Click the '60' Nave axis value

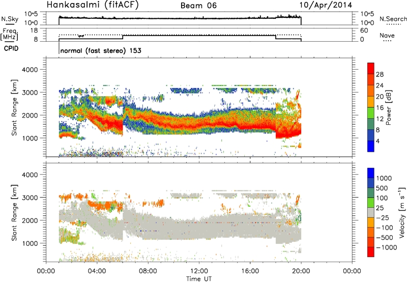[x=364, y=31]
